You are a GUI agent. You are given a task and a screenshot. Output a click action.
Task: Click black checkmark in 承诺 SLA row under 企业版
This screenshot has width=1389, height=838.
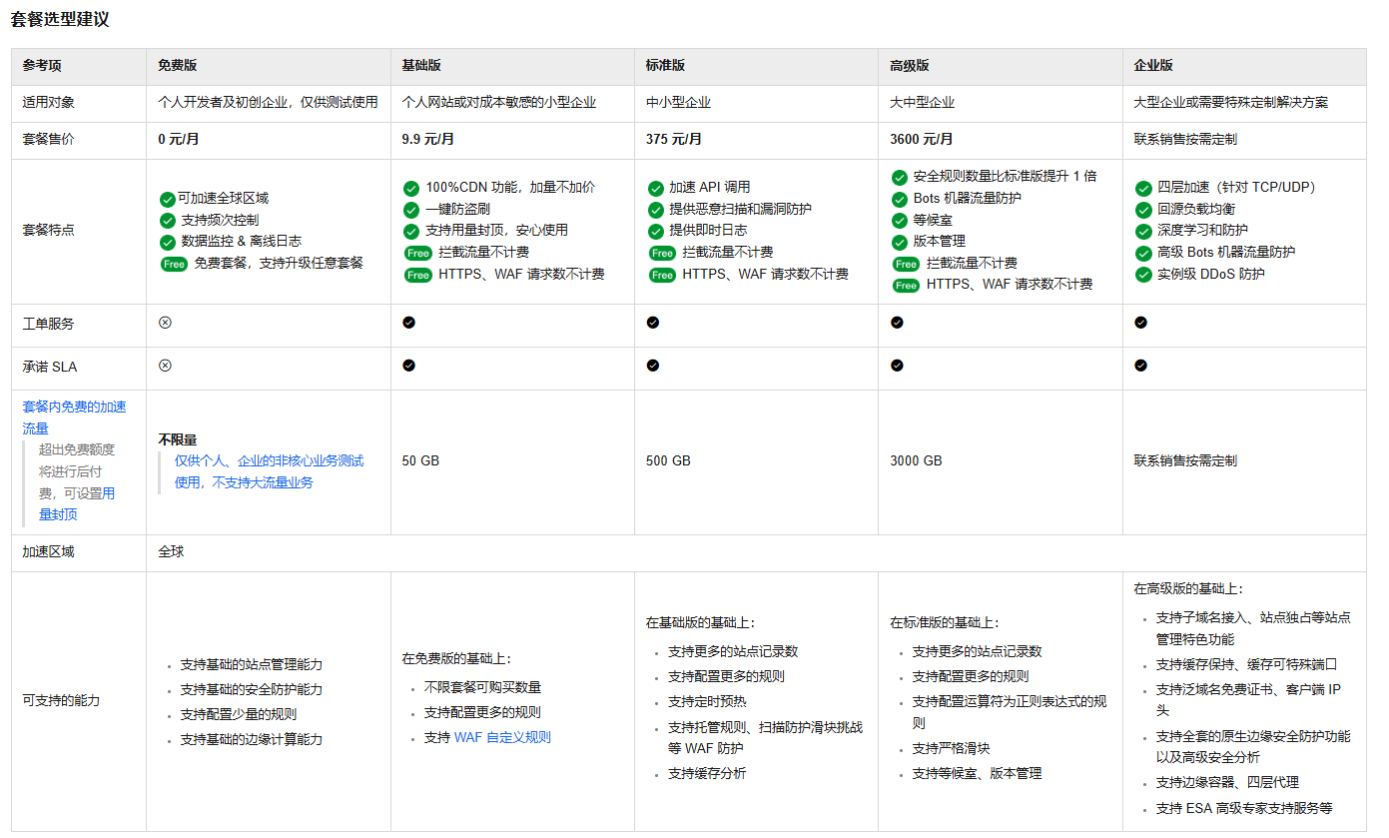(1140, 366)
